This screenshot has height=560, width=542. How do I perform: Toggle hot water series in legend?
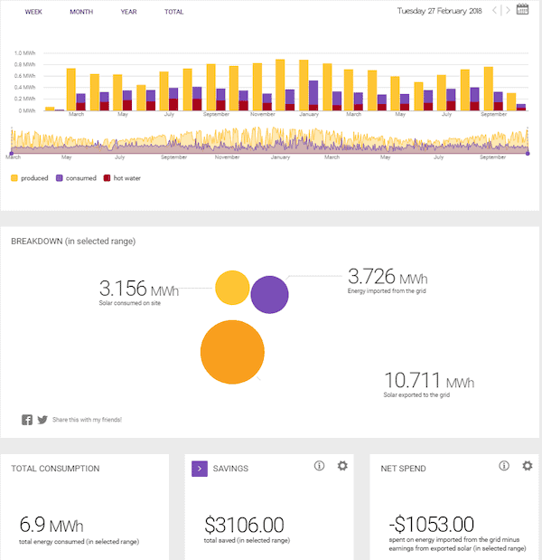122,178
